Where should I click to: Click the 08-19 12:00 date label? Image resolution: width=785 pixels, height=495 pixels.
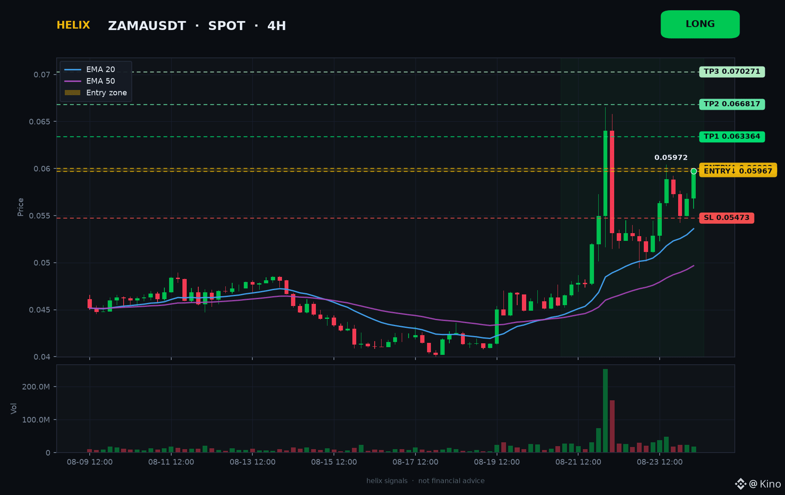[497, 462]
